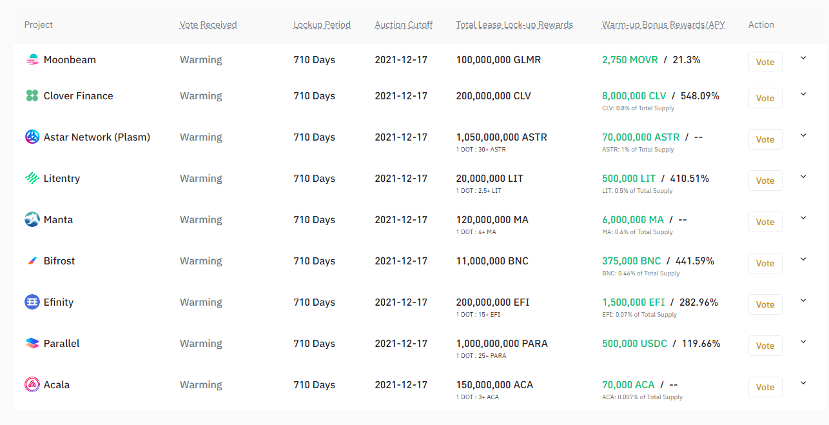
Task: Click the Manta project logo icon
Action: point(32,220)
